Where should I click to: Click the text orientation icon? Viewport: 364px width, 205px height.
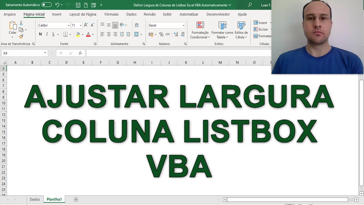tap(122, 25)
